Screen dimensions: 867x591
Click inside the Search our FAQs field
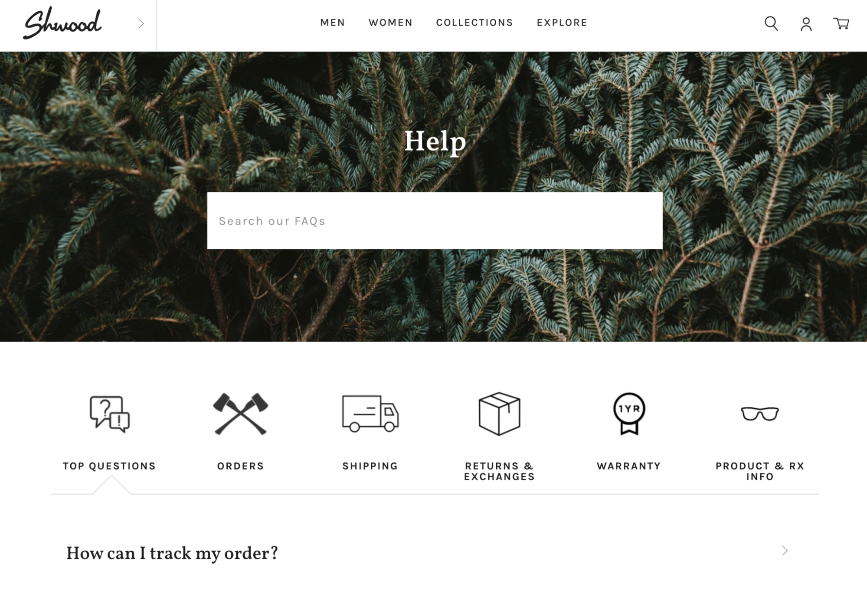(435, 220)
